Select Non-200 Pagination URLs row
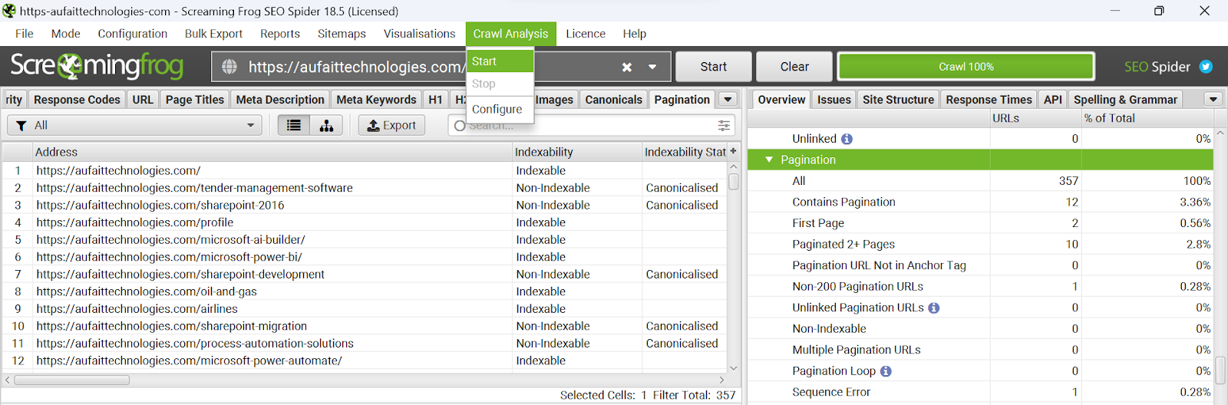Screen dimensions: 1228x405 (980, 286)
